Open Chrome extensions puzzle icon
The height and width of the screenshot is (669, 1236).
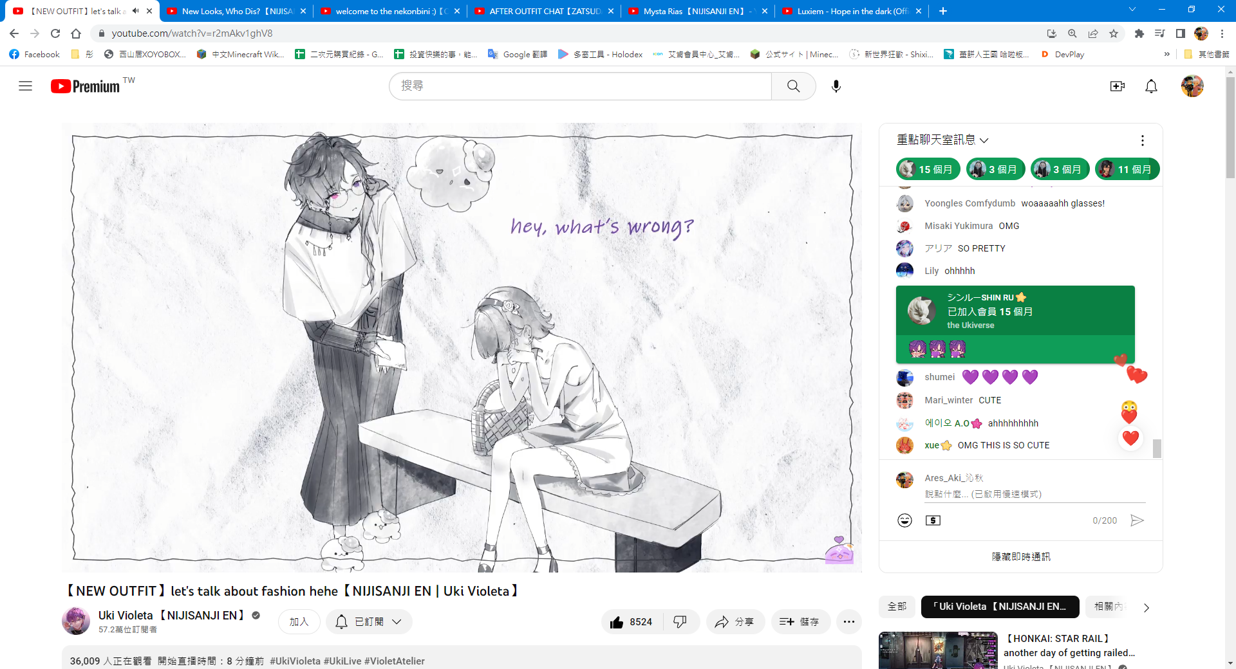coord(1139,33)
